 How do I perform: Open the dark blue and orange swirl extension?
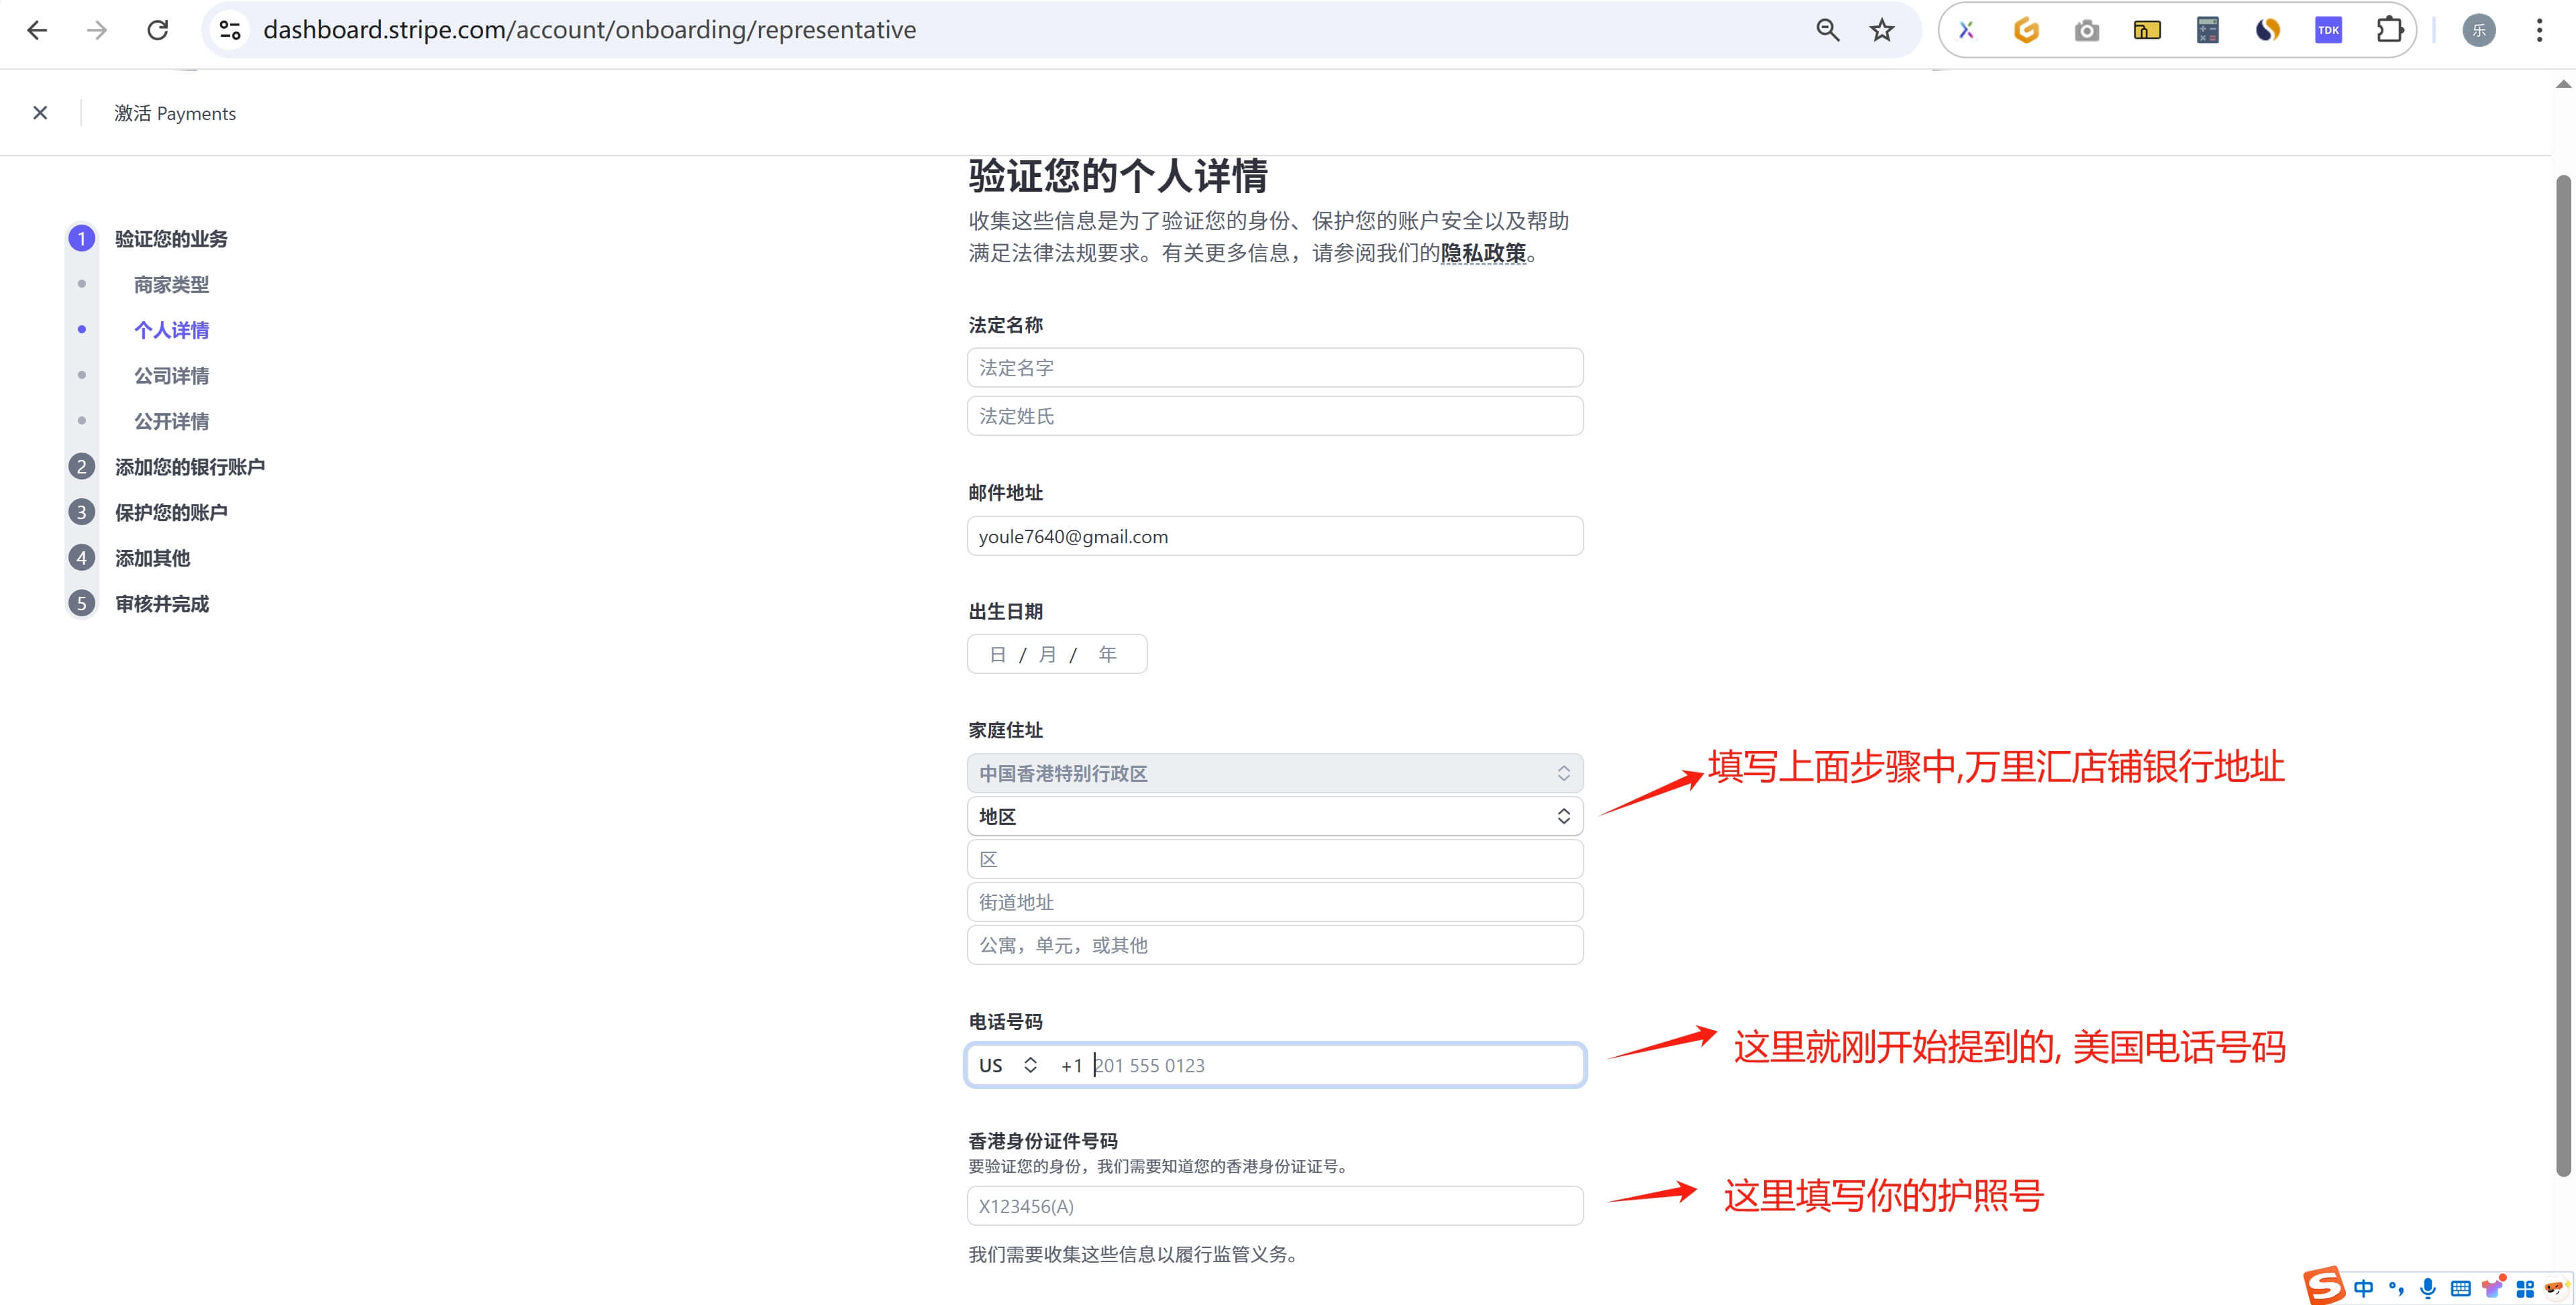click(2268, 30)
